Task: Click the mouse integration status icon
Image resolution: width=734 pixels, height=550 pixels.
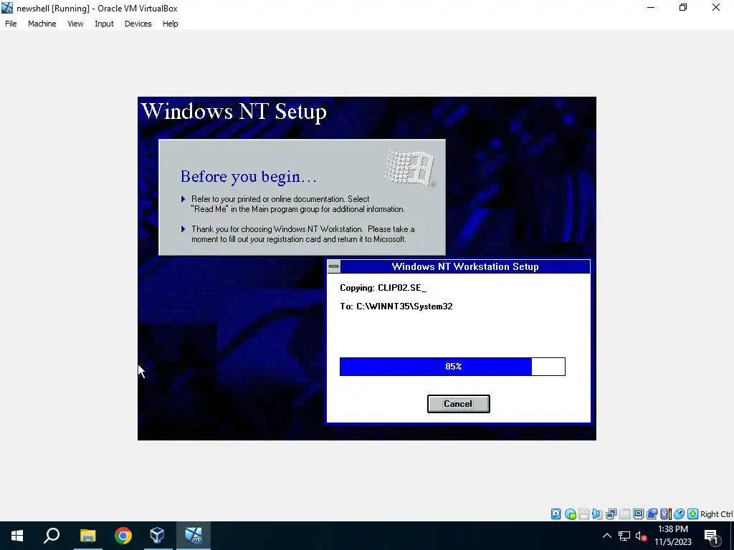Action: pyautogui.click(x=679, y=514)
